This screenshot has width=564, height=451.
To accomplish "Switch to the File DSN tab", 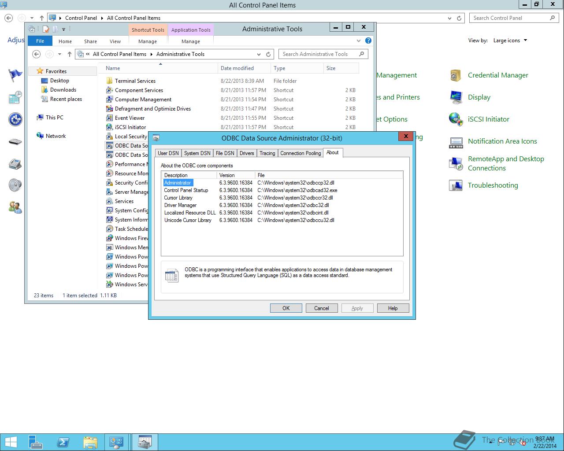I will (x=225, y=153).
